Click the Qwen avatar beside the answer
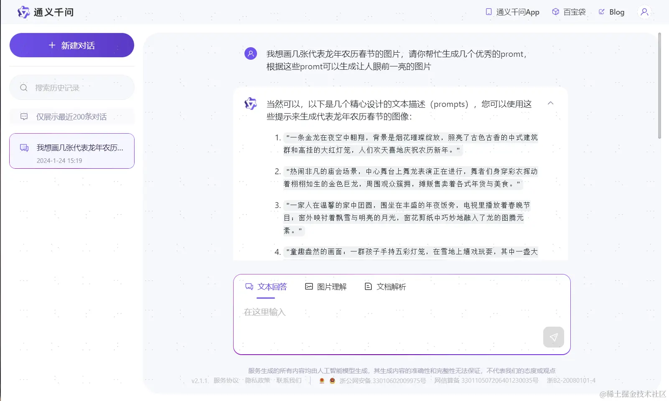669x401 pixels. (x=251, y=104)
